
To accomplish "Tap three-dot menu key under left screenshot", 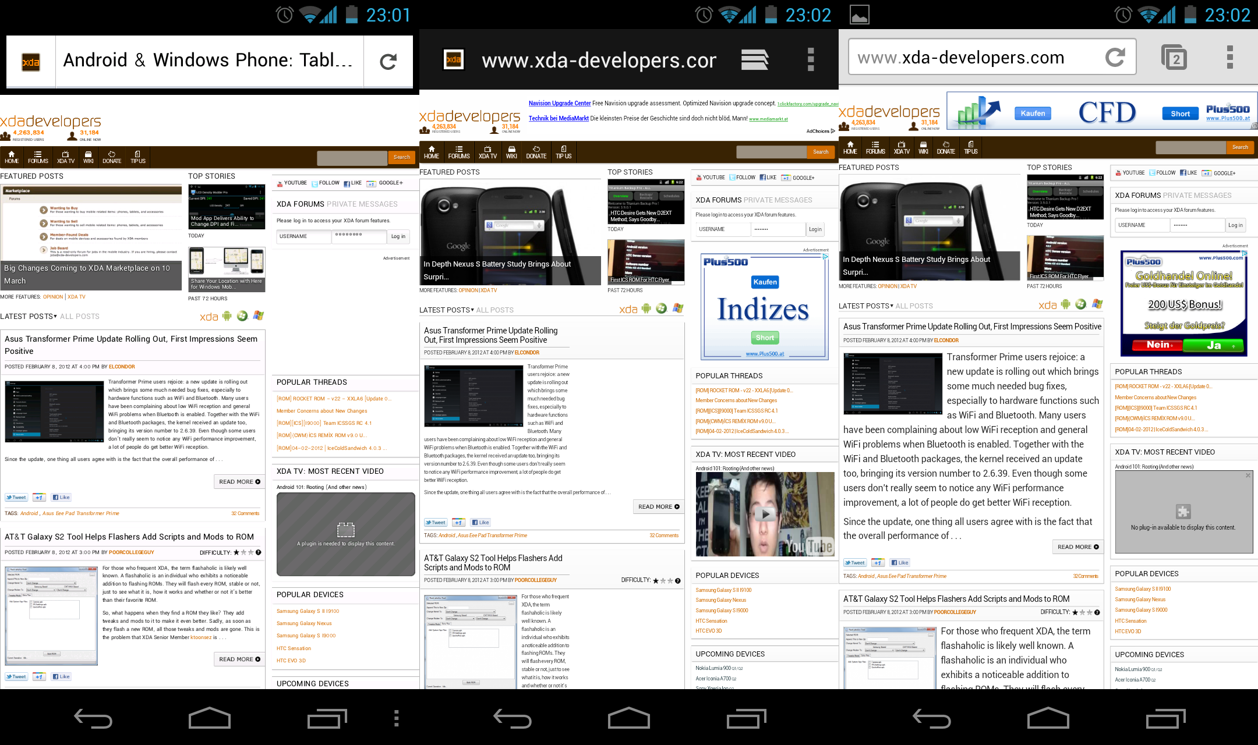I will click(397, 718).
